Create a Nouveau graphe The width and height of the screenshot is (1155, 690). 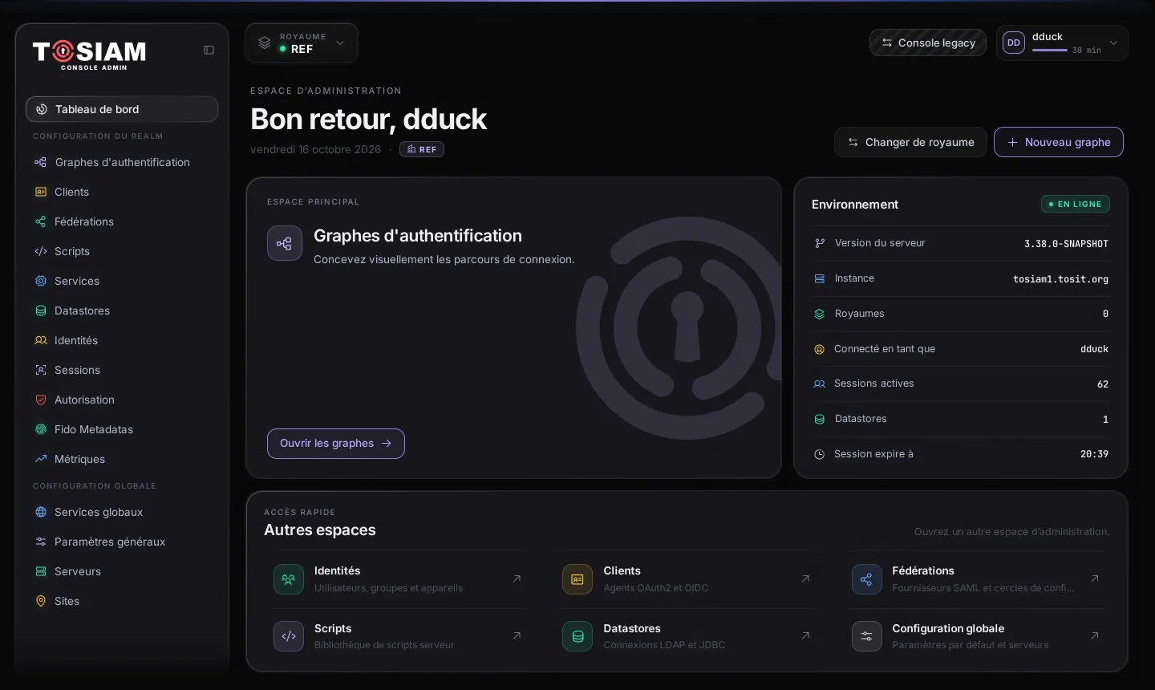point(1059,142)
